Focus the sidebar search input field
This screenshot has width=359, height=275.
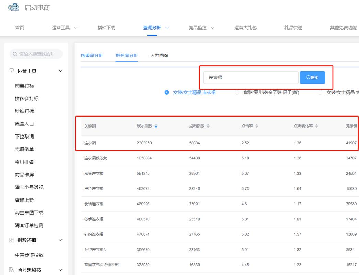[36, 54]
